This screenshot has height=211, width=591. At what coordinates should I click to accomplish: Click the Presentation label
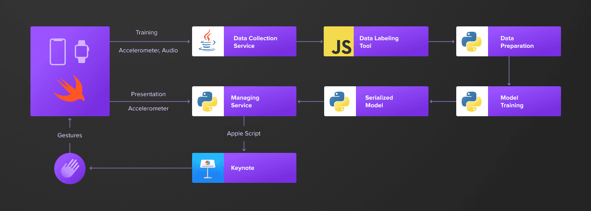click(x=148, y=94)
